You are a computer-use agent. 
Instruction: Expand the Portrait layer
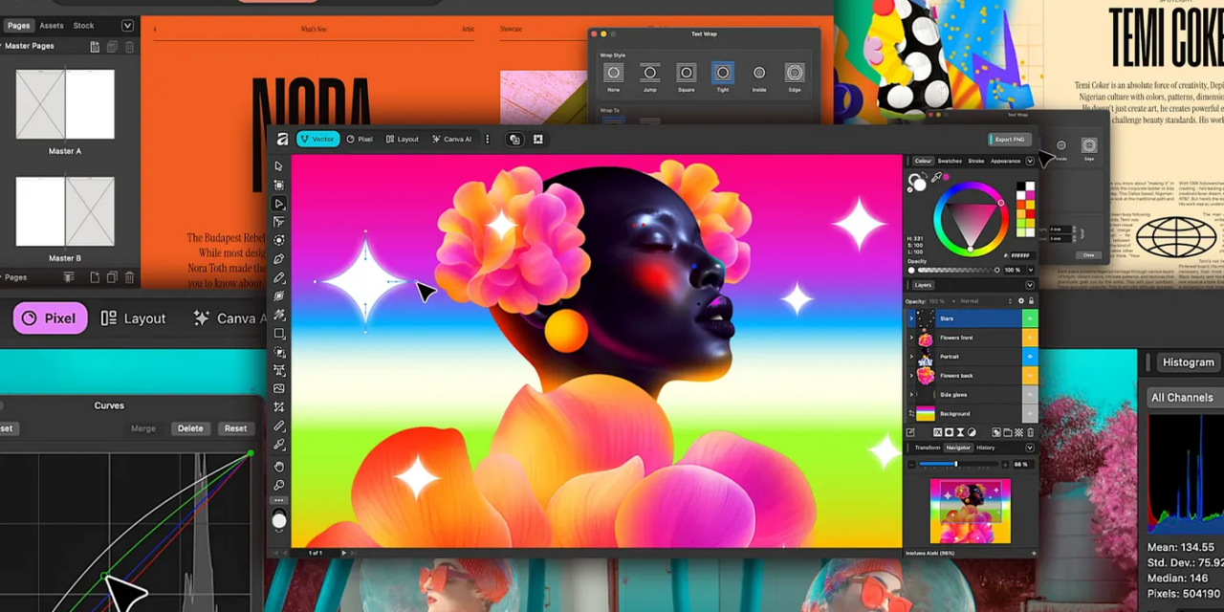coord(910,356)
